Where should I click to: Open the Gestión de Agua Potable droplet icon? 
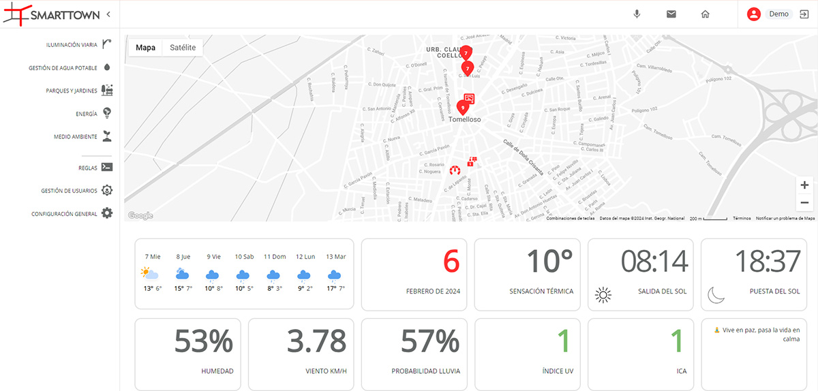pos(107,67)
